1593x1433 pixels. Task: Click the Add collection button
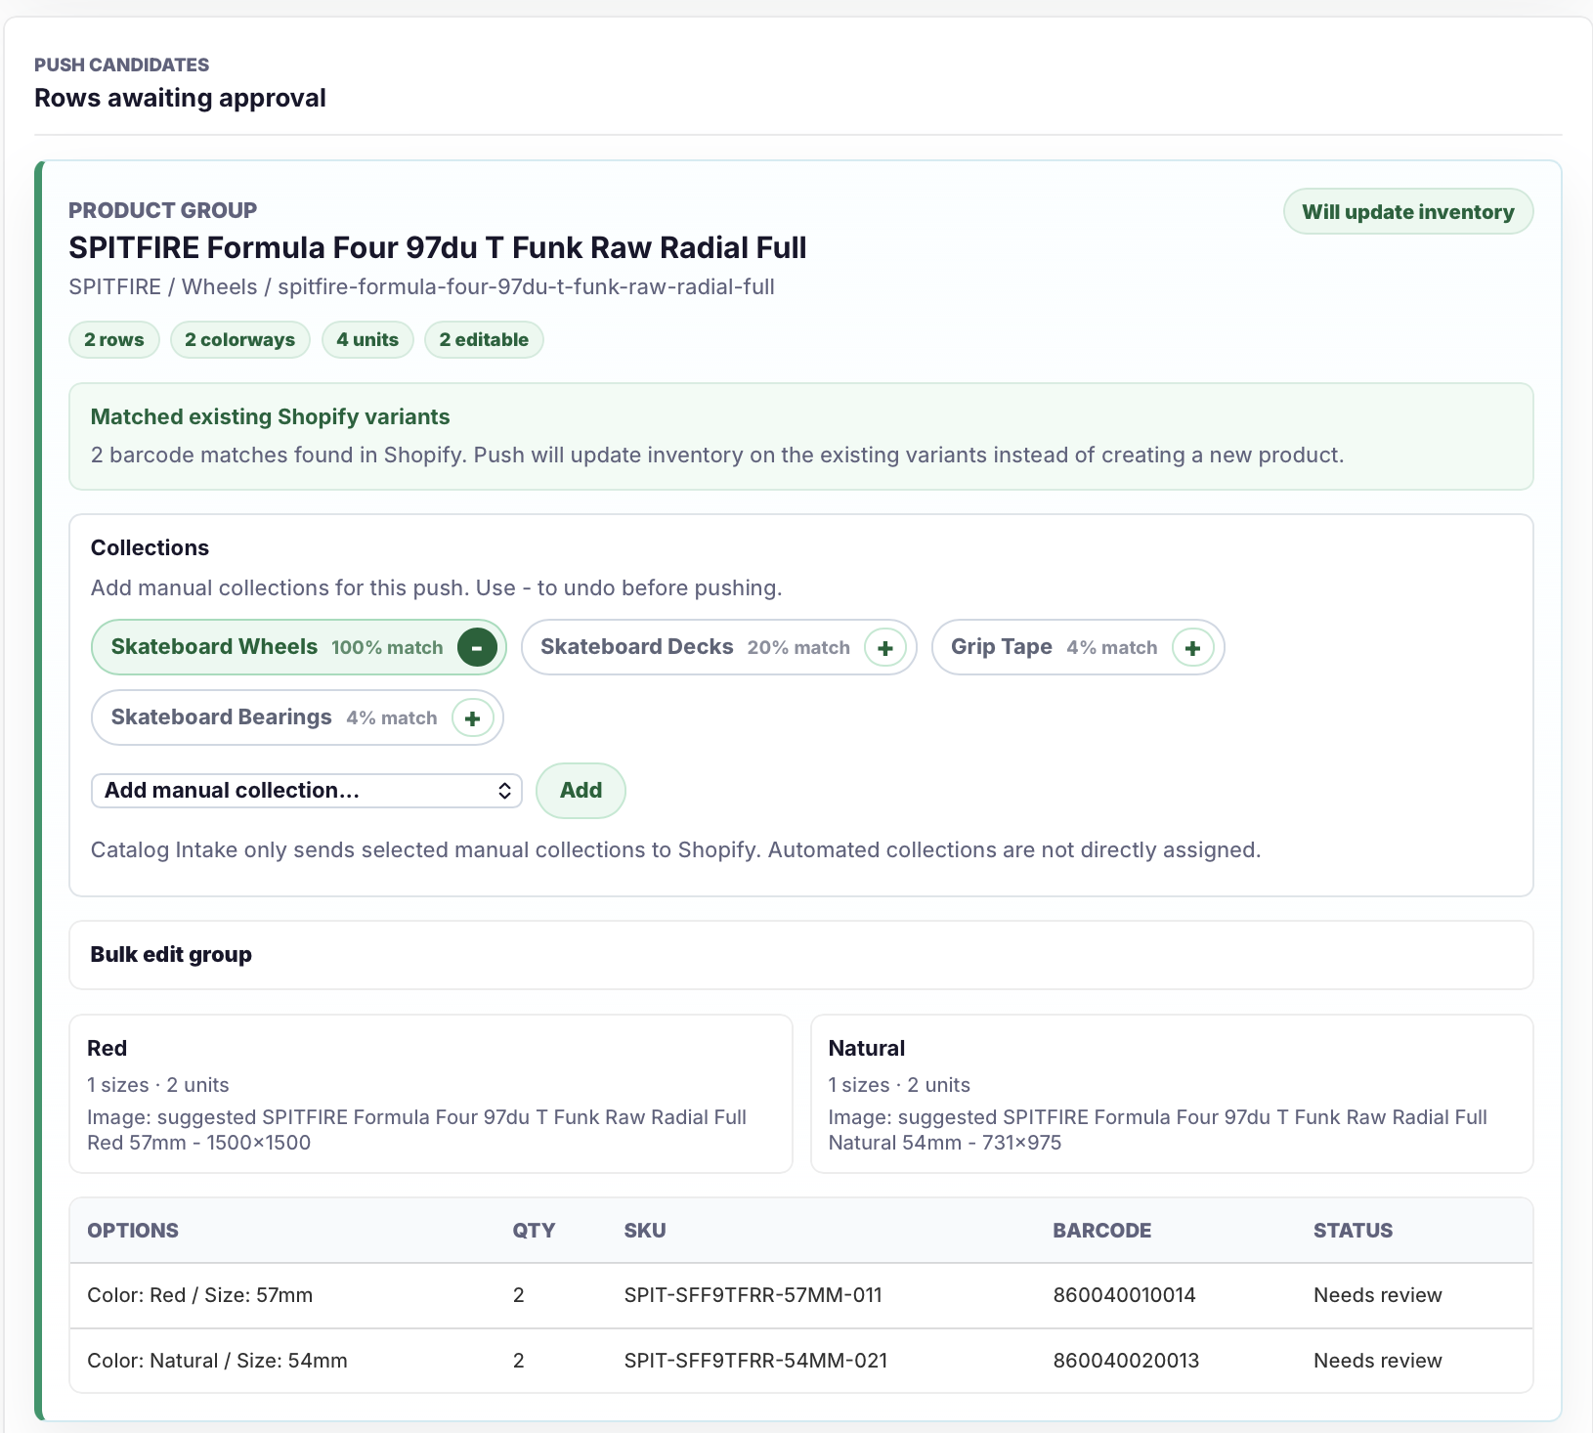[x=581, y=791]
